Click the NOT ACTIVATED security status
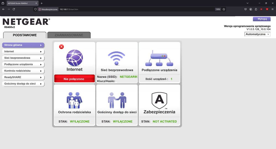This screenshot has height=149, width=276. [165, 122]
